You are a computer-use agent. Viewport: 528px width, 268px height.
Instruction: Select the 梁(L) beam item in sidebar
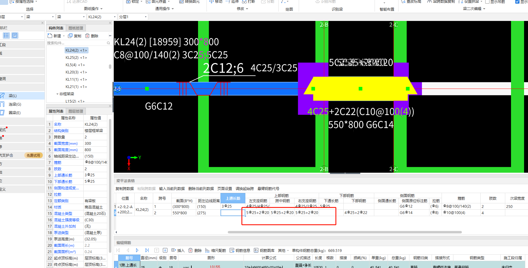22,96
